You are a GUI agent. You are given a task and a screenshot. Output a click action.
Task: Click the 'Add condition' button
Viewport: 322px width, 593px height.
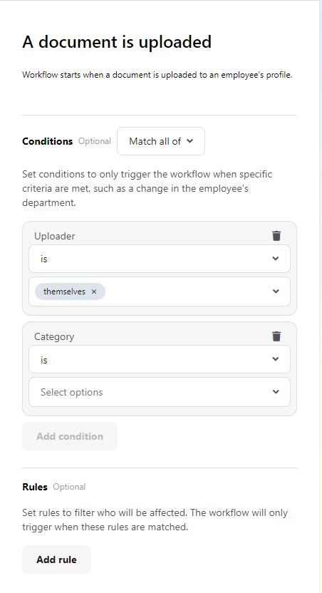[70, 436]
